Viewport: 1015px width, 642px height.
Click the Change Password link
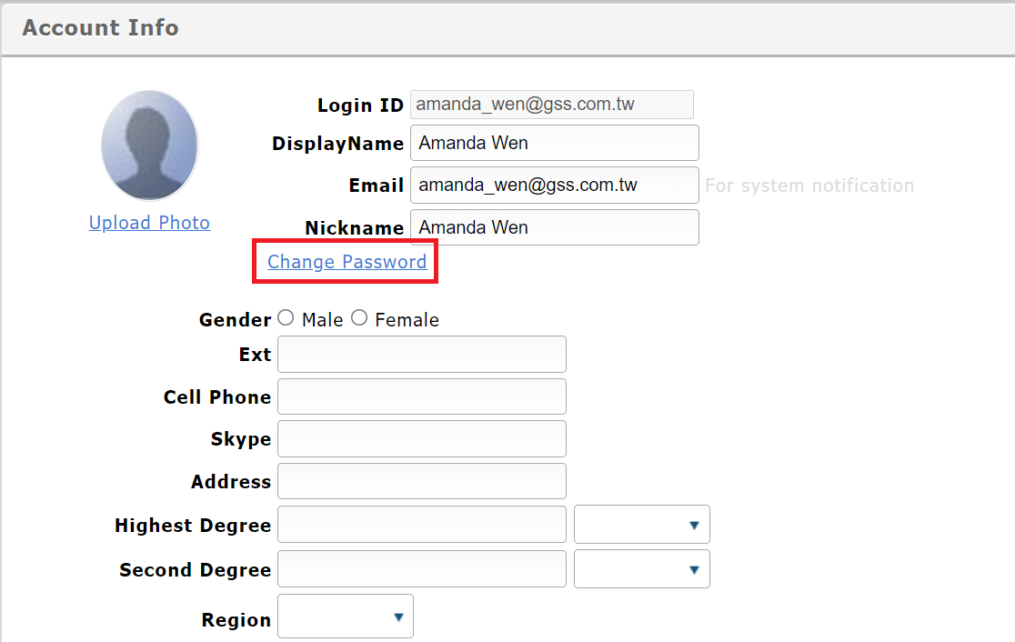point(347,262)
